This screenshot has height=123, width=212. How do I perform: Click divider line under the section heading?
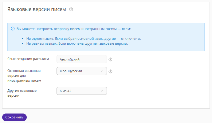pyautogui.click(x=106, y=16)
